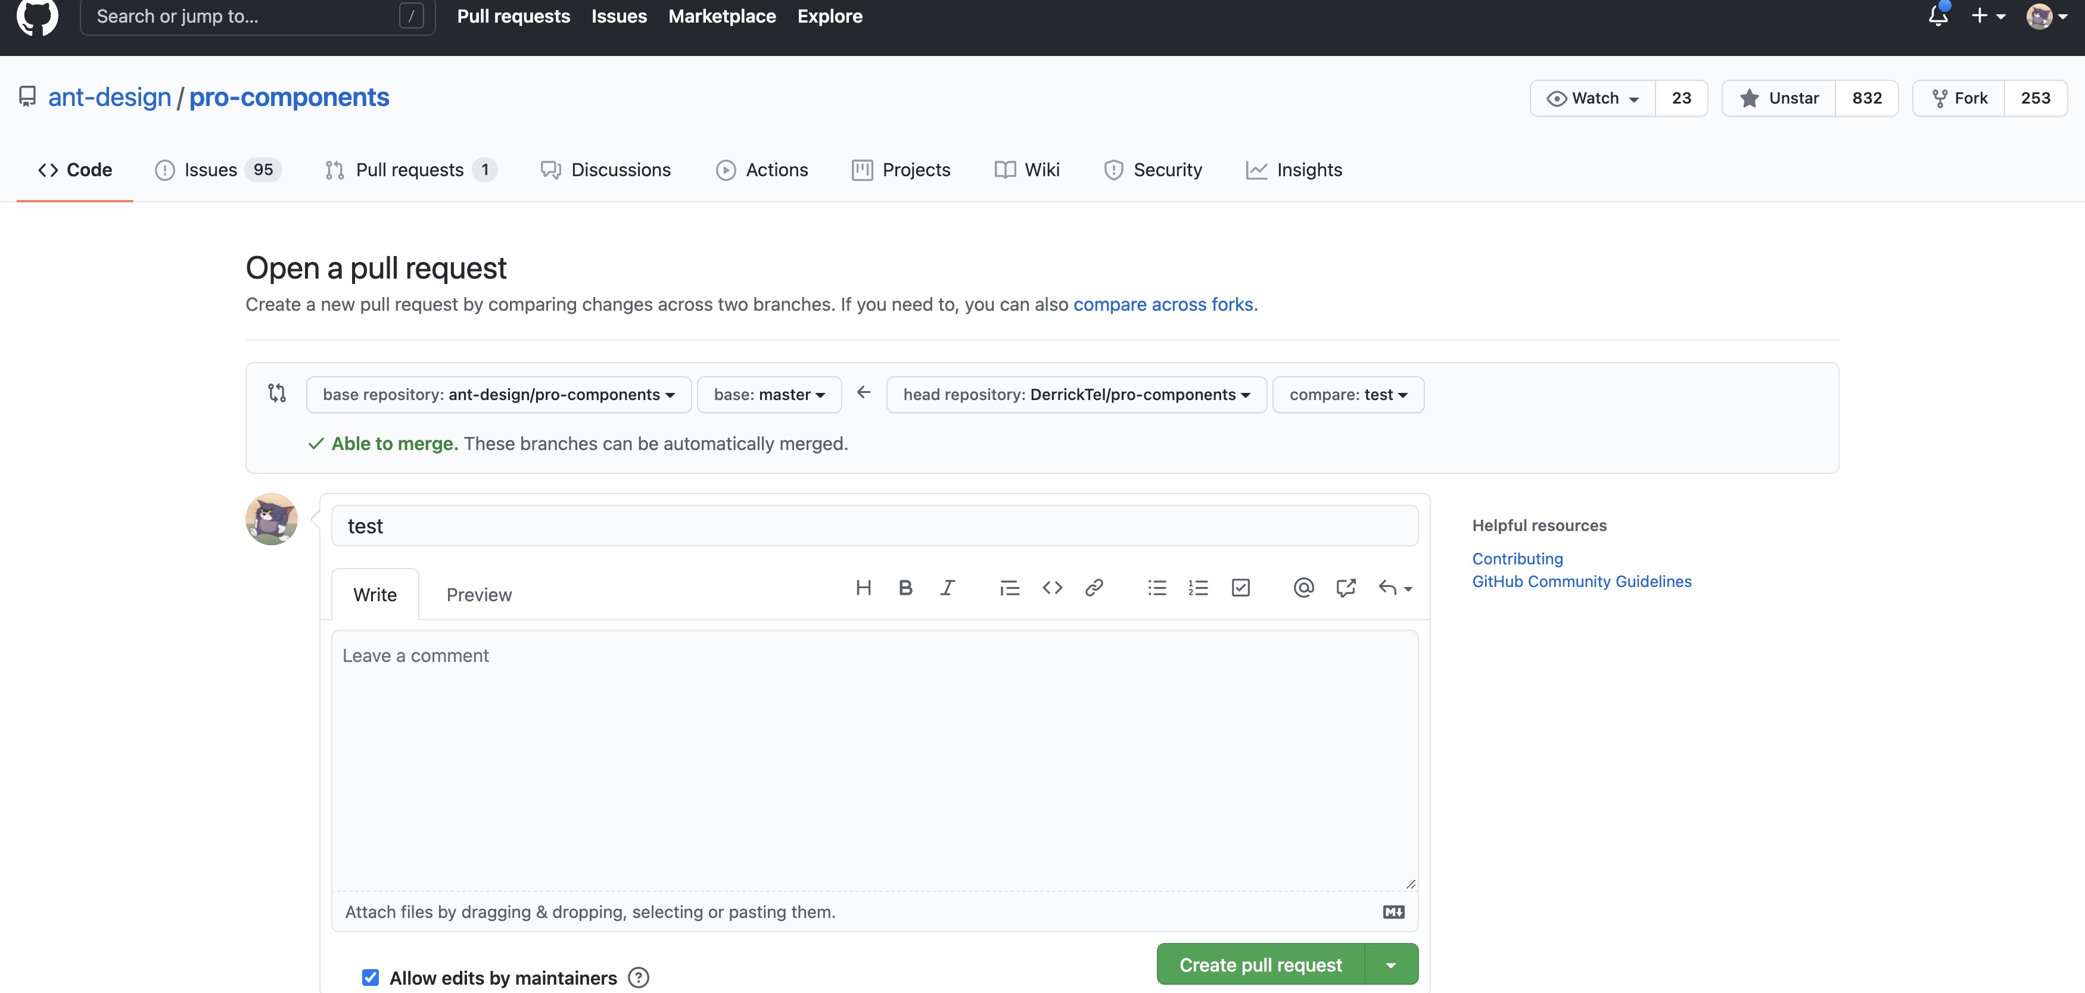Click the Create pull request button
The image size is (2085, 993).
pyautogui.click(x=1259, y=964)
